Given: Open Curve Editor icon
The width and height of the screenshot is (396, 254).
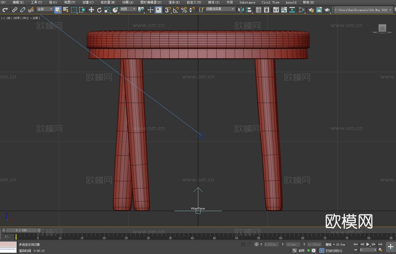Looking at the screenshot, I should [284, 10].
